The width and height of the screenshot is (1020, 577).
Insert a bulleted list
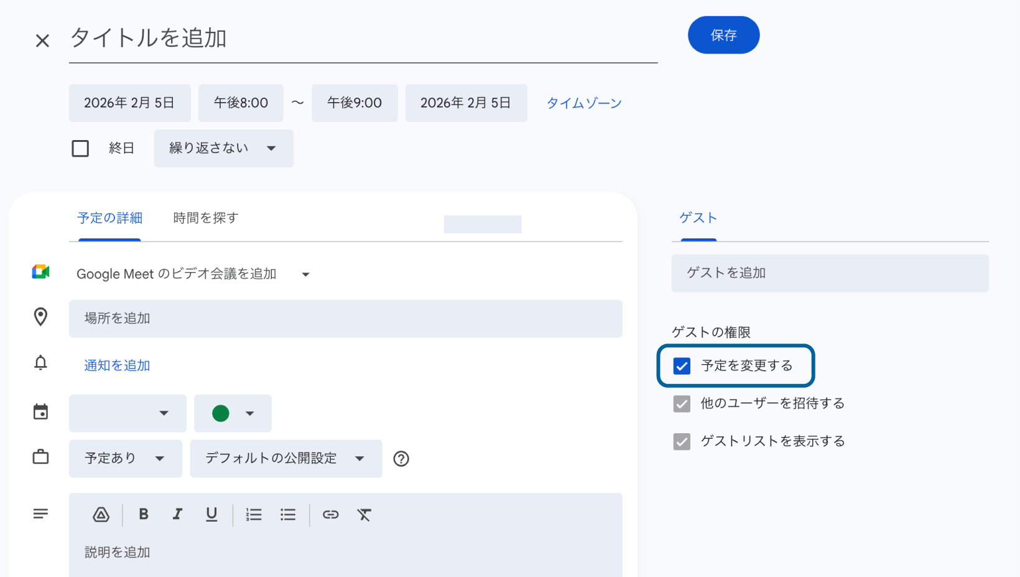click(x=288, y=515)
